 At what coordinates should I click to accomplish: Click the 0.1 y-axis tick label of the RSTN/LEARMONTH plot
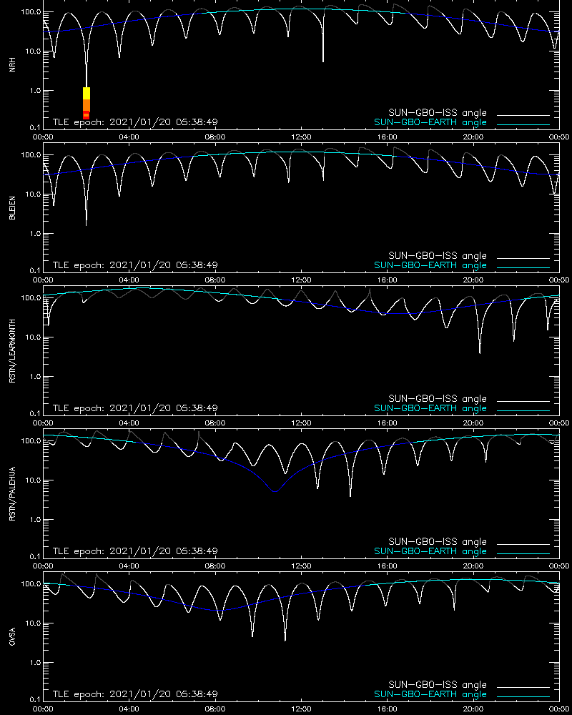click(34, 413)
